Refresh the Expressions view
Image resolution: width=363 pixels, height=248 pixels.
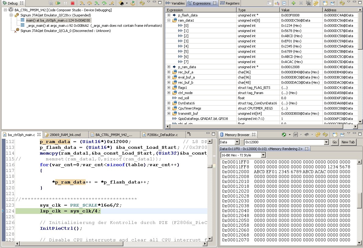click(342, 3)
